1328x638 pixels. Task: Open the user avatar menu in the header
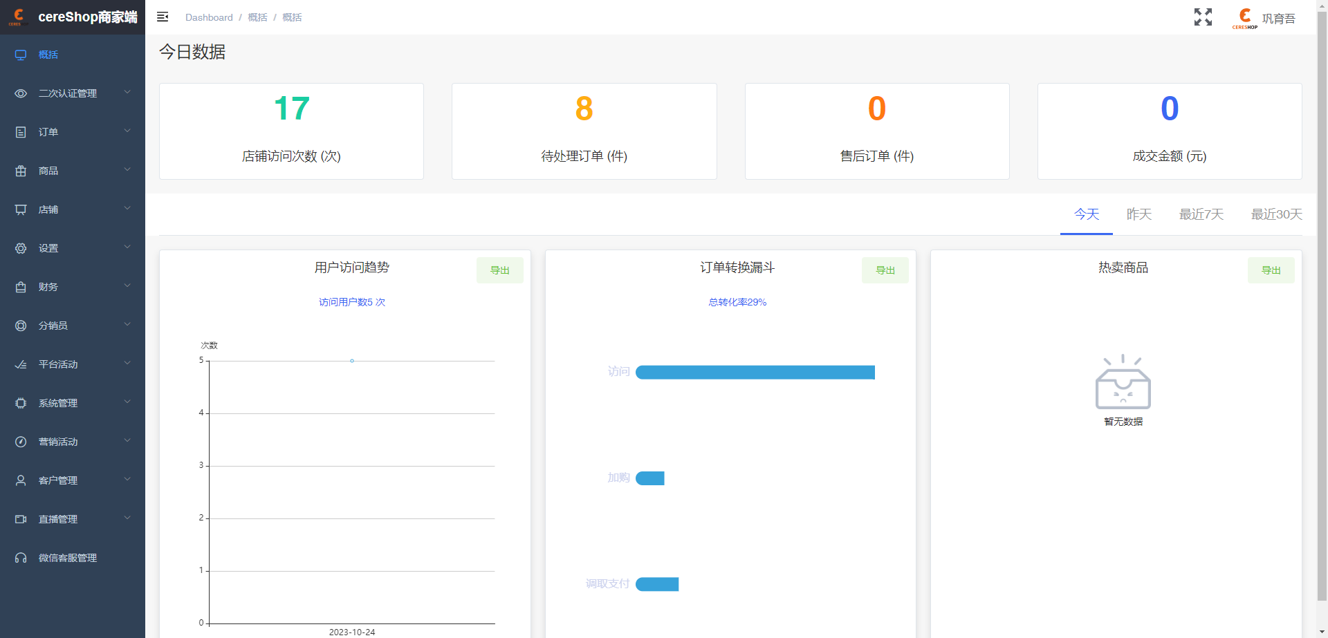1244,18
